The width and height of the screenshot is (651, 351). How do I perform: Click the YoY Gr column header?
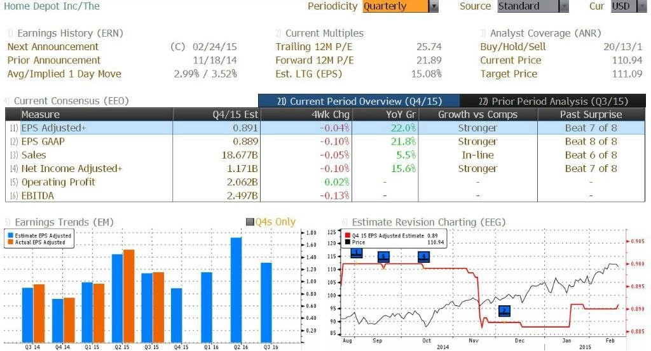click(x=385, y=114)
